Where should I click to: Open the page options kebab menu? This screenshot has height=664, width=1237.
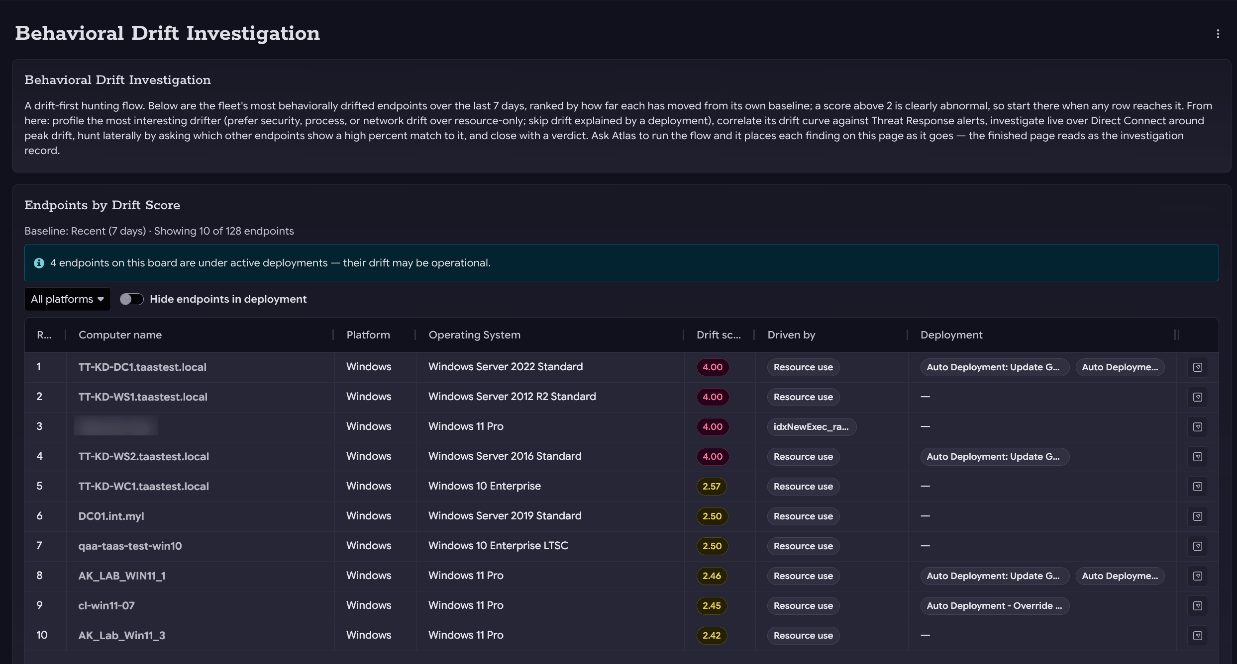click(1218, 34)
